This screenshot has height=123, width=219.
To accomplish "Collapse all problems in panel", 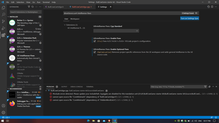I will [209, 87].
